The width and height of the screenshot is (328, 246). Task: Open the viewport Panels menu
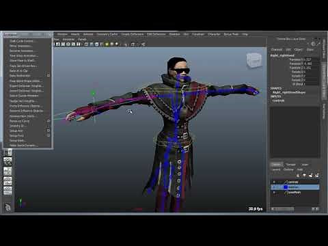tap(82, 40)
